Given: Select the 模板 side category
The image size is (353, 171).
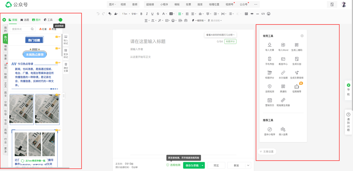Looking at the screenshot, I should (6, 48).
